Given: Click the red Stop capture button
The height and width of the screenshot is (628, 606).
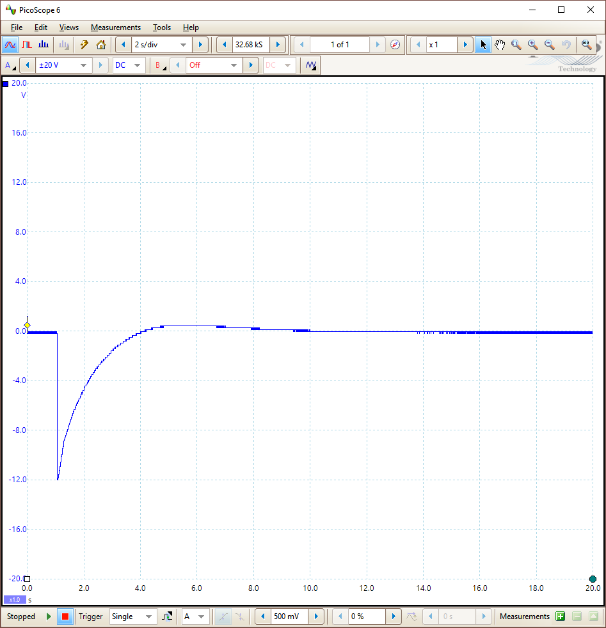Looking at the screenshot, I should (x=65, y=616).
